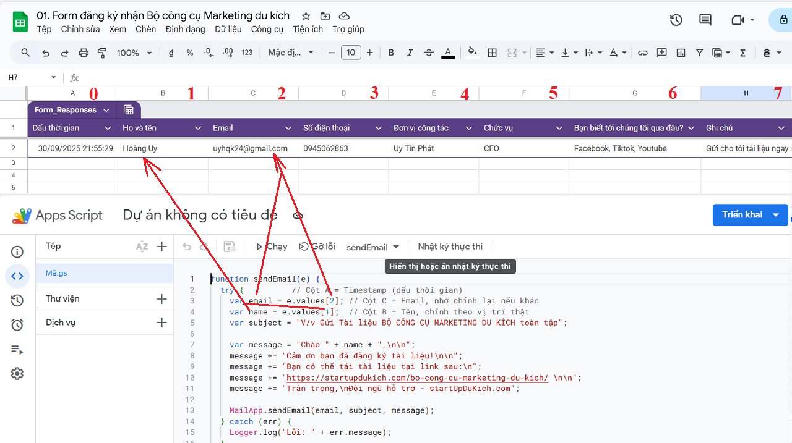Click the functions sigma icon
The height and width of the screenshot is (443, 792).
[x=742, y=53]
